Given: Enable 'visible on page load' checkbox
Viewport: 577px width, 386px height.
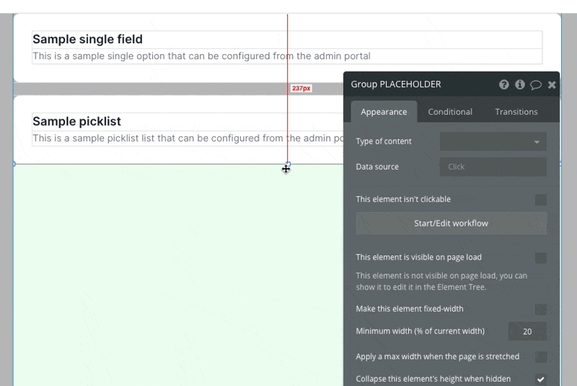Looking at the screenshot, I should [x=540, y=258].
